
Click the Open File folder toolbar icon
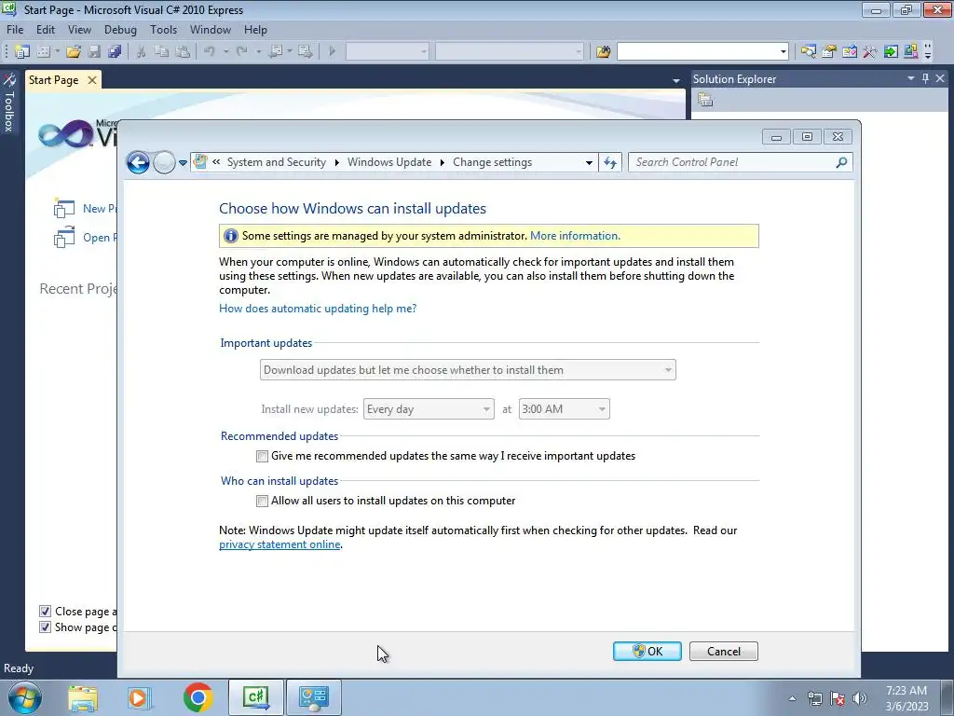tap(74, 52)
